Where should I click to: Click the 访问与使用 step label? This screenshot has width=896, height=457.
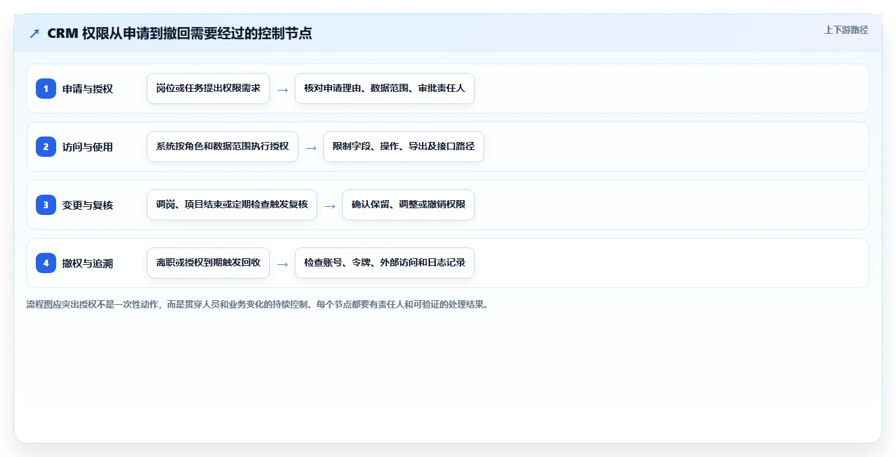click(87, 147)
